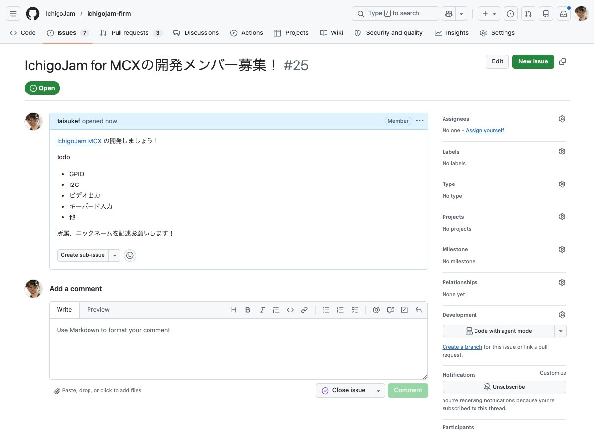The image size is (594, 430).
Task: Toggle bold formatting in comment editor
Action: (x=248, y=310)
